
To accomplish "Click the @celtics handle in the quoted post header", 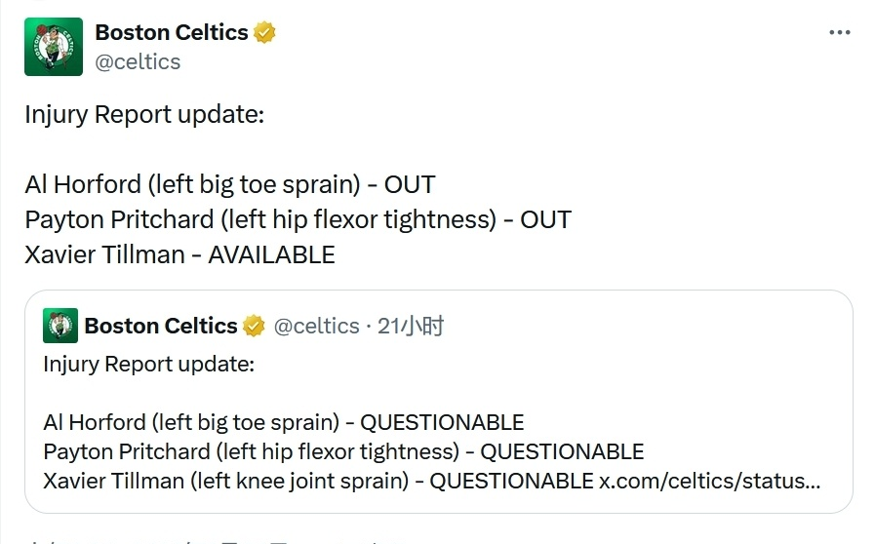I will click(317, 326).
